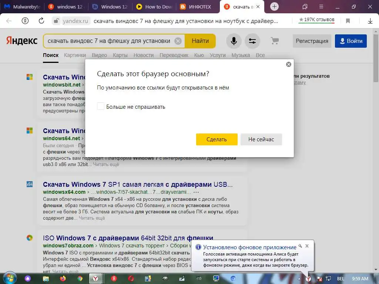Close the default browser dialog
379x284 pixels.
coord(289,64)
